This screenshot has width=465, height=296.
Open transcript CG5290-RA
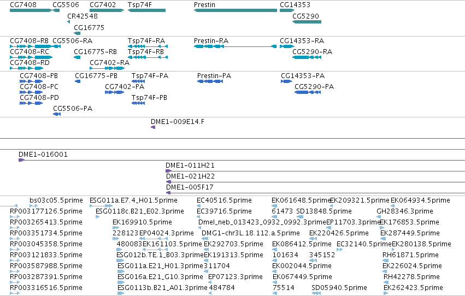point(312,52)
